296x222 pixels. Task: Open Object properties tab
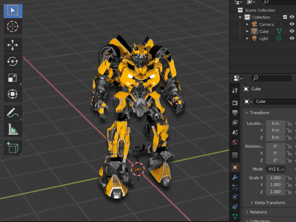[x=235, y=168]
